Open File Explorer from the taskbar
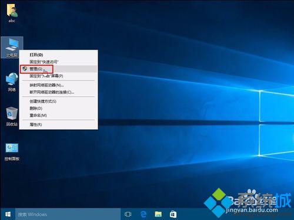Viewport: 294px width, 220px height. coord(158,214)
